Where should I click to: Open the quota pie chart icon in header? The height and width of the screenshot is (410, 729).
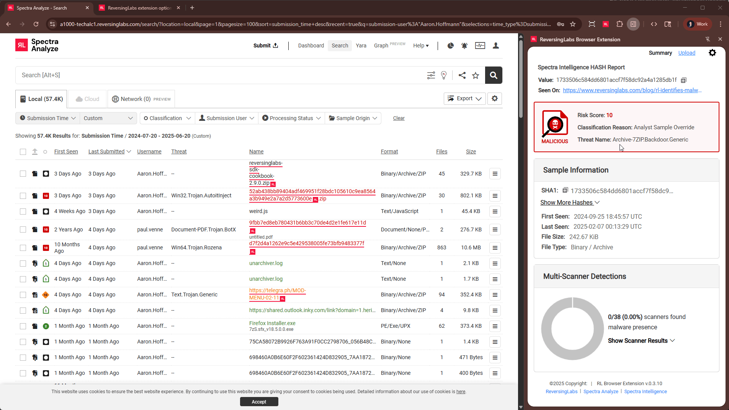pyautogui.click(x=451, y=46)
